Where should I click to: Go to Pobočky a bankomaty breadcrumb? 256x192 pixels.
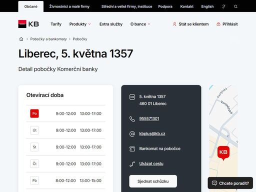tap(48, 39)
